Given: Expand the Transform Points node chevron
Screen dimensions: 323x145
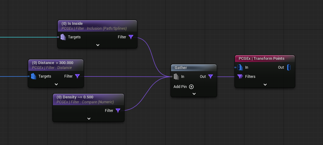Looking at the screenshot, I should 265,85.
